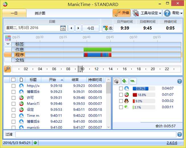Click the ManicTime app logo in title bar
This screenshot has width=186, height=148.
(x=5, y=4)
